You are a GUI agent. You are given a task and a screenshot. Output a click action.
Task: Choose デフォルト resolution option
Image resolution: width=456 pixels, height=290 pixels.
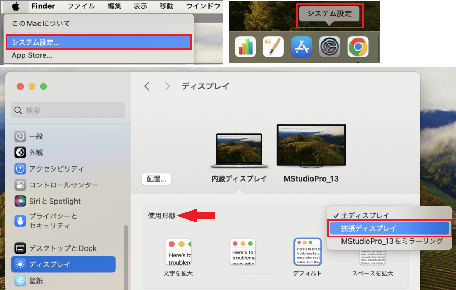[308, 252]
